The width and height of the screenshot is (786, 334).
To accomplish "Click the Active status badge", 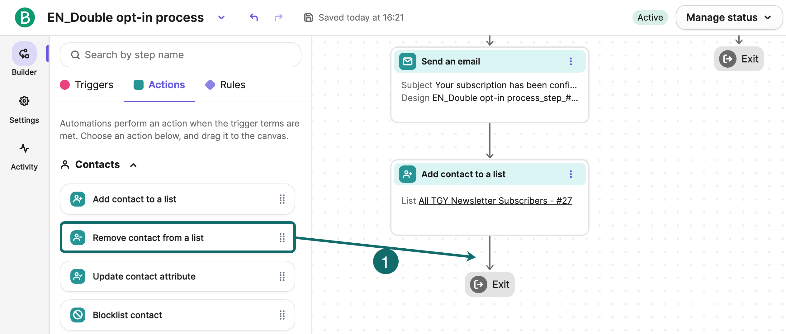I will [x=650, y=17].
